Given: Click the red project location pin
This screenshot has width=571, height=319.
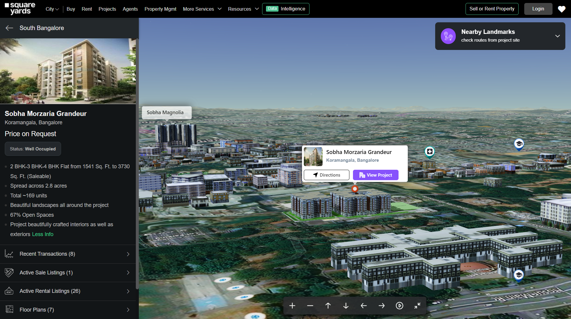Looking at the screenshot, I should click(x=354, y=189).
